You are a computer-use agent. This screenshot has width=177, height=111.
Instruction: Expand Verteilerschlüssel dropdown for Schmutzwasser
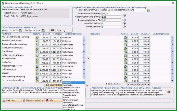pyautogui.click(x=84, y=70)
